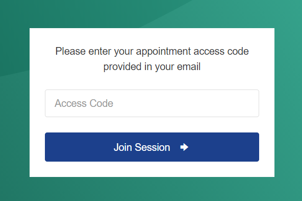302x201 pixels.
Task: Click the word 'Please' in the heading
Action: point(70,51)
